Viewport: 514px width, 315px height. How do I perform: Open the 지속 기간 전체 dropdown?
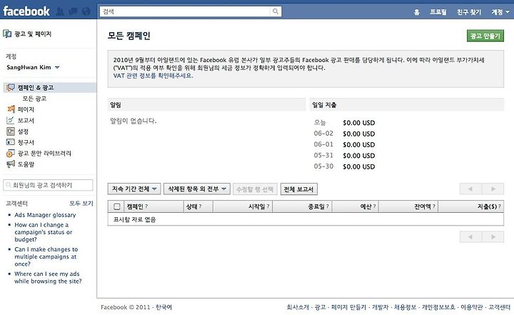pos(134,189)
